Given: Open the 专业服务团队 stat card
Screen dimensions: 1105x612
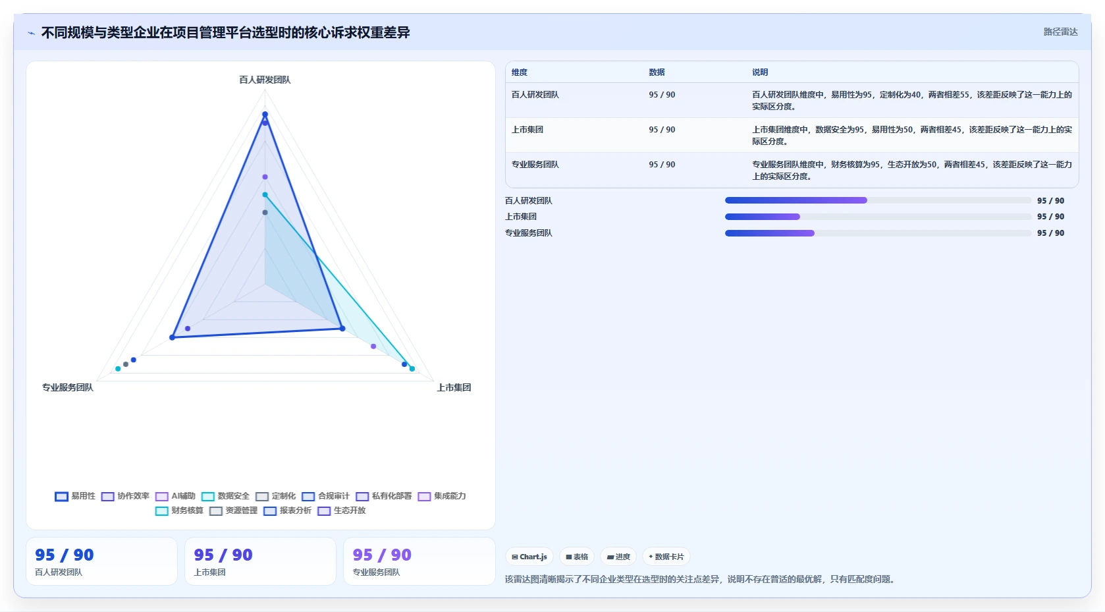Looking at the screenshot, I should (x=419, y=561).
